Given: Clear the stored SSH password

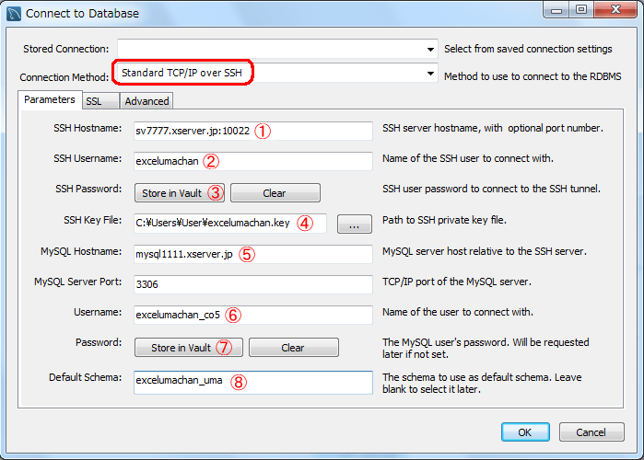Looking at the screenshot, I should [274, 193].
